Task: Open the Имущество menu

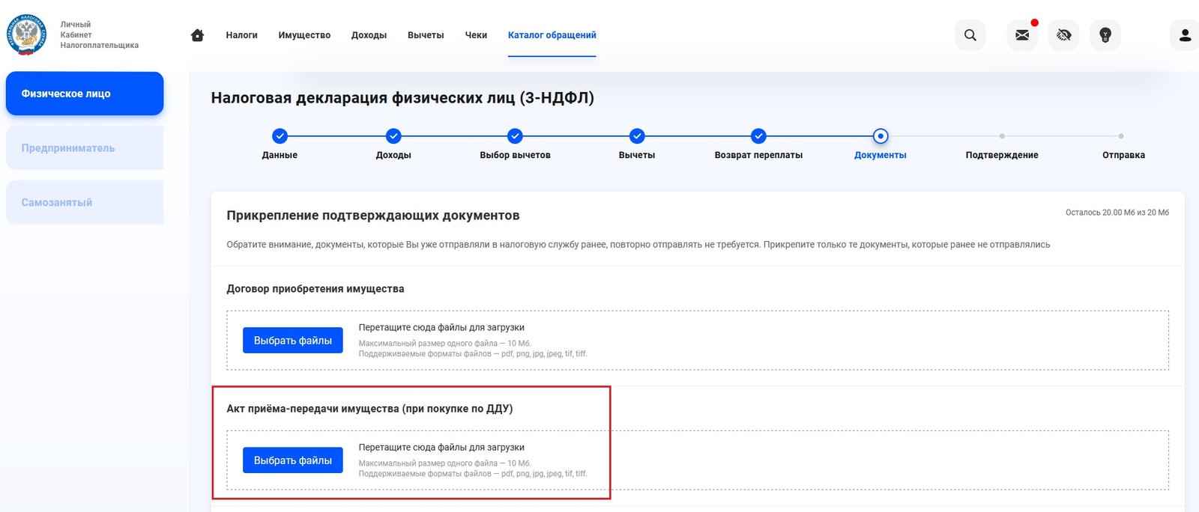Action: (x=304, y=35)
